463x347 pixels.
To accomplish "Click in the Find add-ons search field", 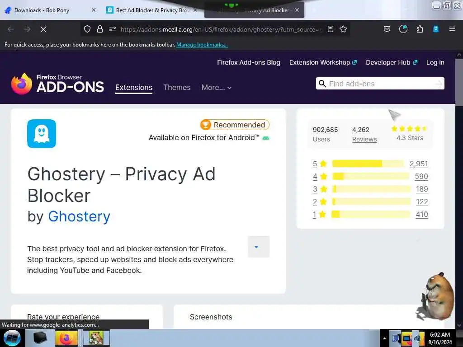I will [x=381, y=84].
